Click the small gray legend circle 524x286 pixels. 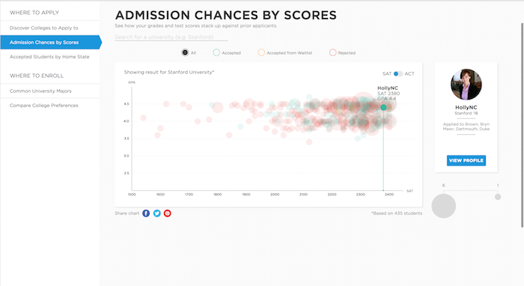pos(498,197)
